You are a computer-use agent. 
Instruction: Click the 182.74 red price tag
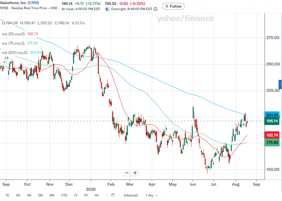pyautogui.click(x=272, y=135)
